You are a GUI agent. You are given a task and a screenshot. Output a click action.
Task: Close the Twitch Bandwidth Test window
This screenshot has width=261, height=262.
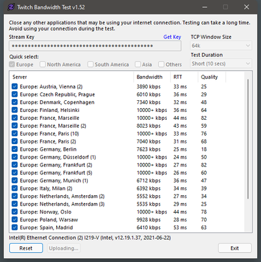[x=247, y=7]
